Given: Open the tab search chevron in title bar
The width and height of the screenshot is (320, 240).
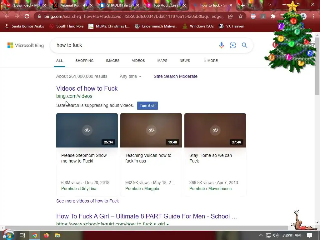Looking at the screenshot, I should (x=270, y=4).
